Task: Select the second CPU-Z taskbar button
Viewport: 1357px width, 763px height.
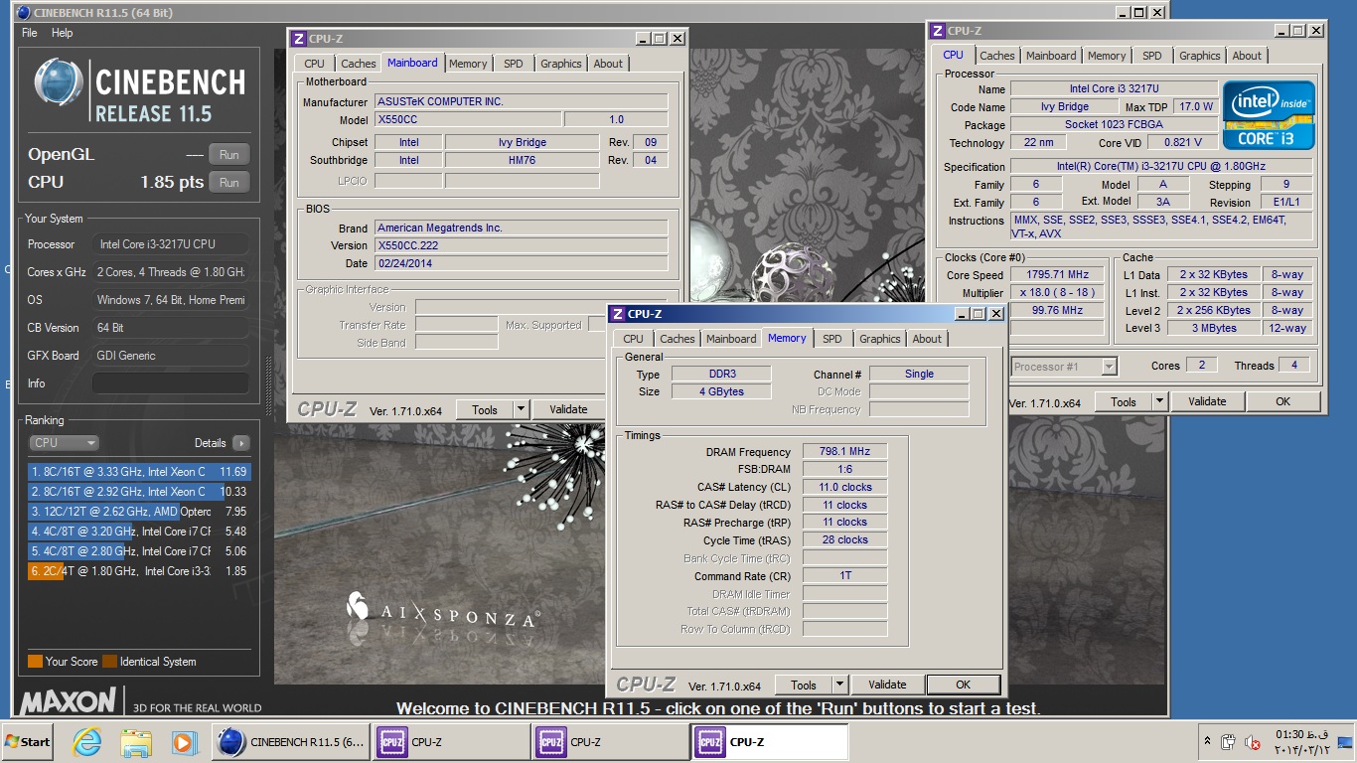Action: tap(611, 742)
